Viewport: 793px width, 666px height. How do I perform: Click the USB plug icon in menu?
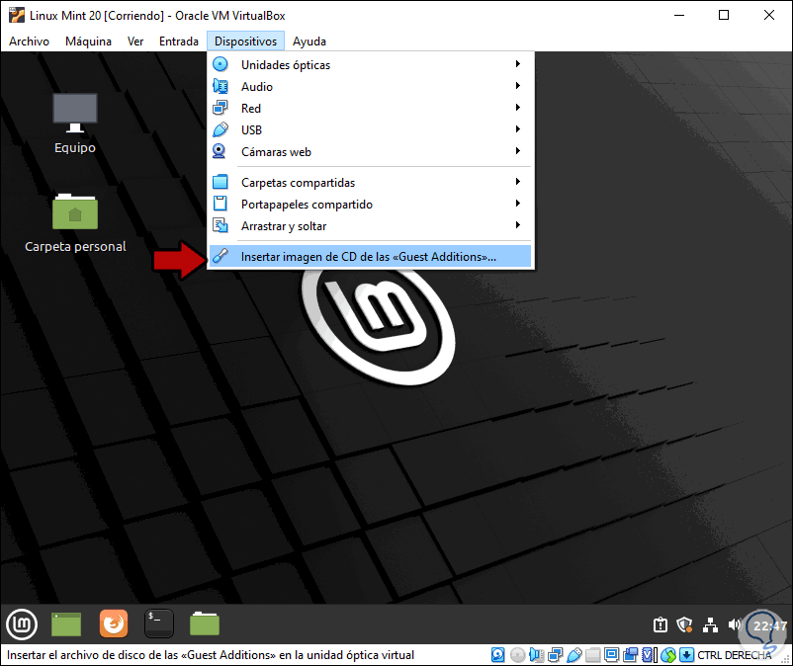click(220, 129)
